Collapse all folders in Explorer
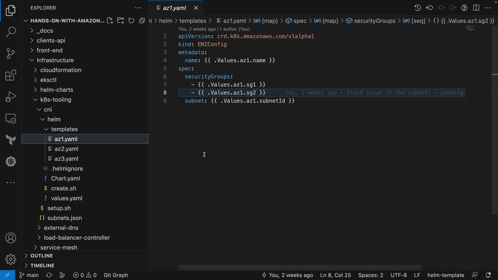The width and height of the screenshot is (498, 280). (x=142, y=21)
